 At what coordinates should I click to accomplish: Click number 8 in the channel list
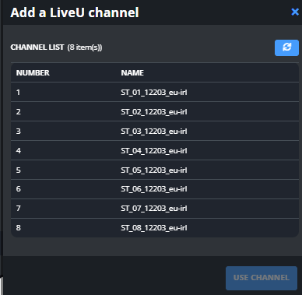click(18, 228)
